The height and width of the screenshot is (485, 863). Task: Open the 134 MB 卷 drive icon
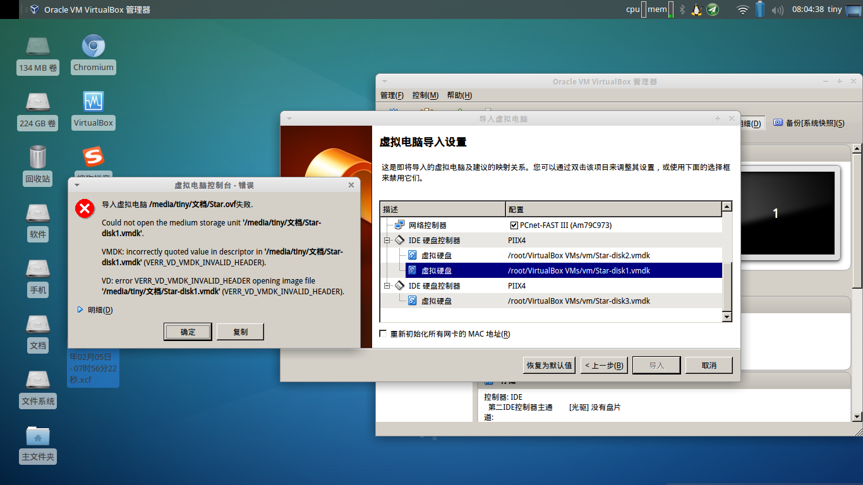pos(38,45)
